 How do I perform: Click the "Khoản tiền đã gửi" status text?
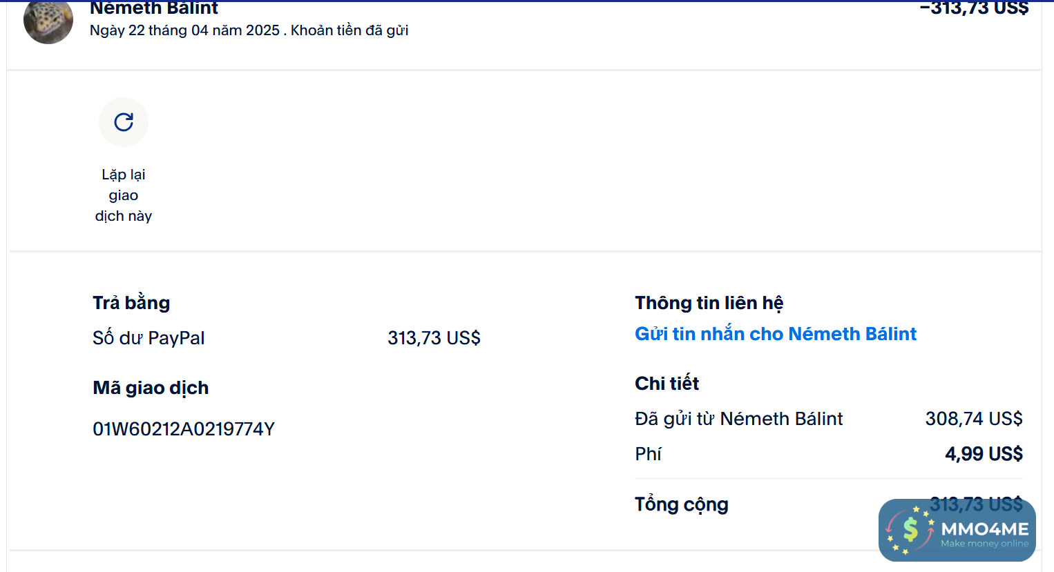click(349, 30)
